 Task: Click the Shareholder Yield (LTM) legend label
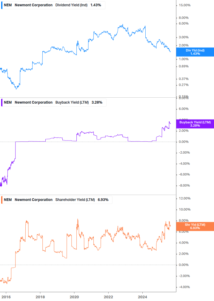click(x=75, y=200)
